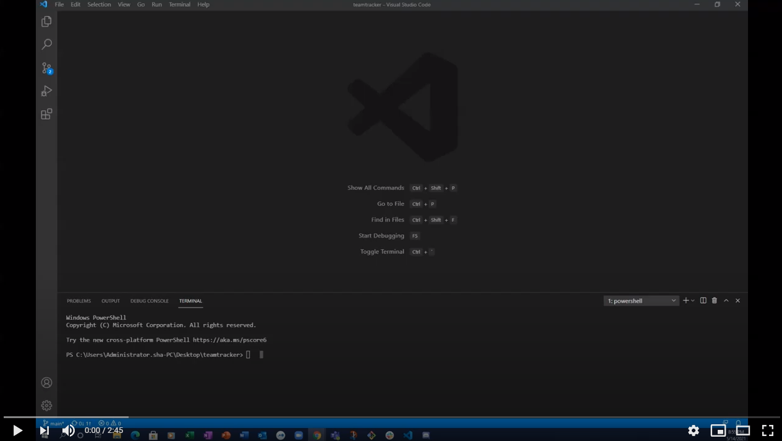Open the Run menu
782x441 pixels.
[x=157, y=4]
